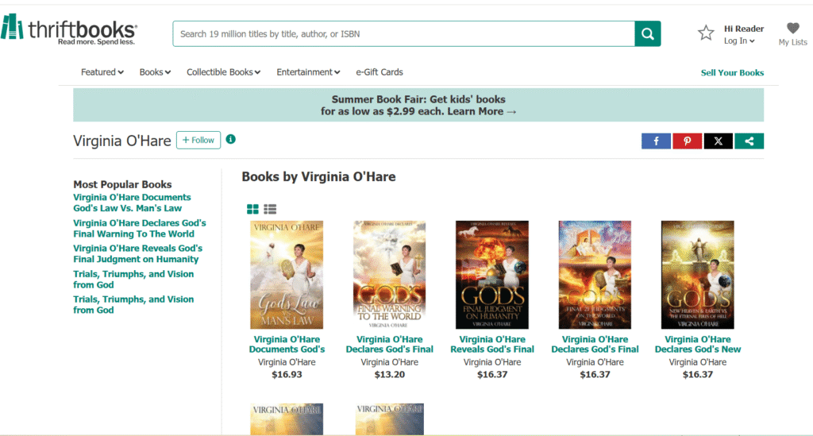The image size is (813, 436).
Task: Share the page on Pinterest
Action: 687,141
